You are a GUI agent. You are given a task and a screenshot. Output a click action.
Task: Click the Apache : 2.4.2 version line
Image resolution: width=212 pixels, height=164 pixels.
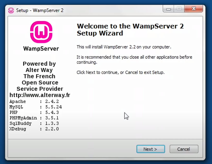click(x=34, y=101)
